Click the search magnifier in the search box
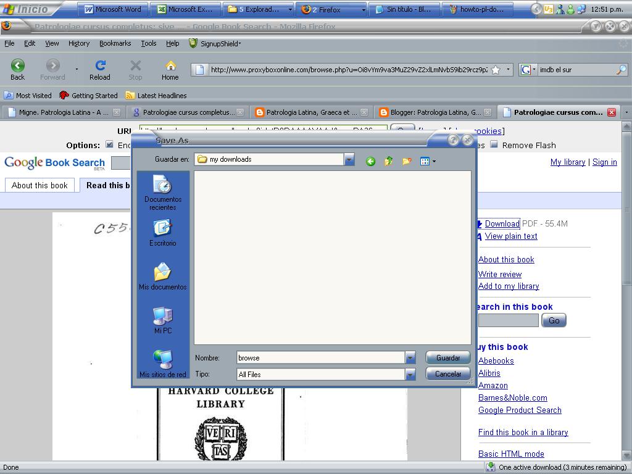The height and width of the screenshot is (474, 632). (621, 70)
